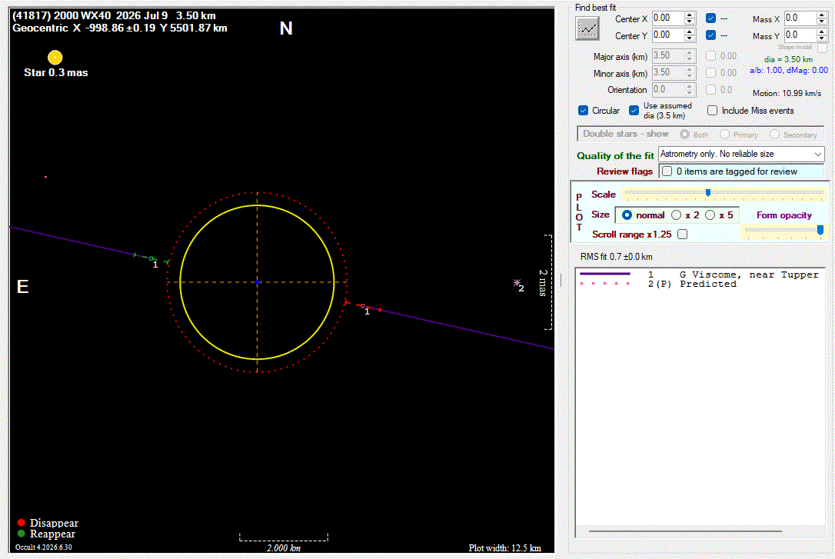Click the yellow star diameter marker
The height and width of the screenshot is (559, 835).
55,57
